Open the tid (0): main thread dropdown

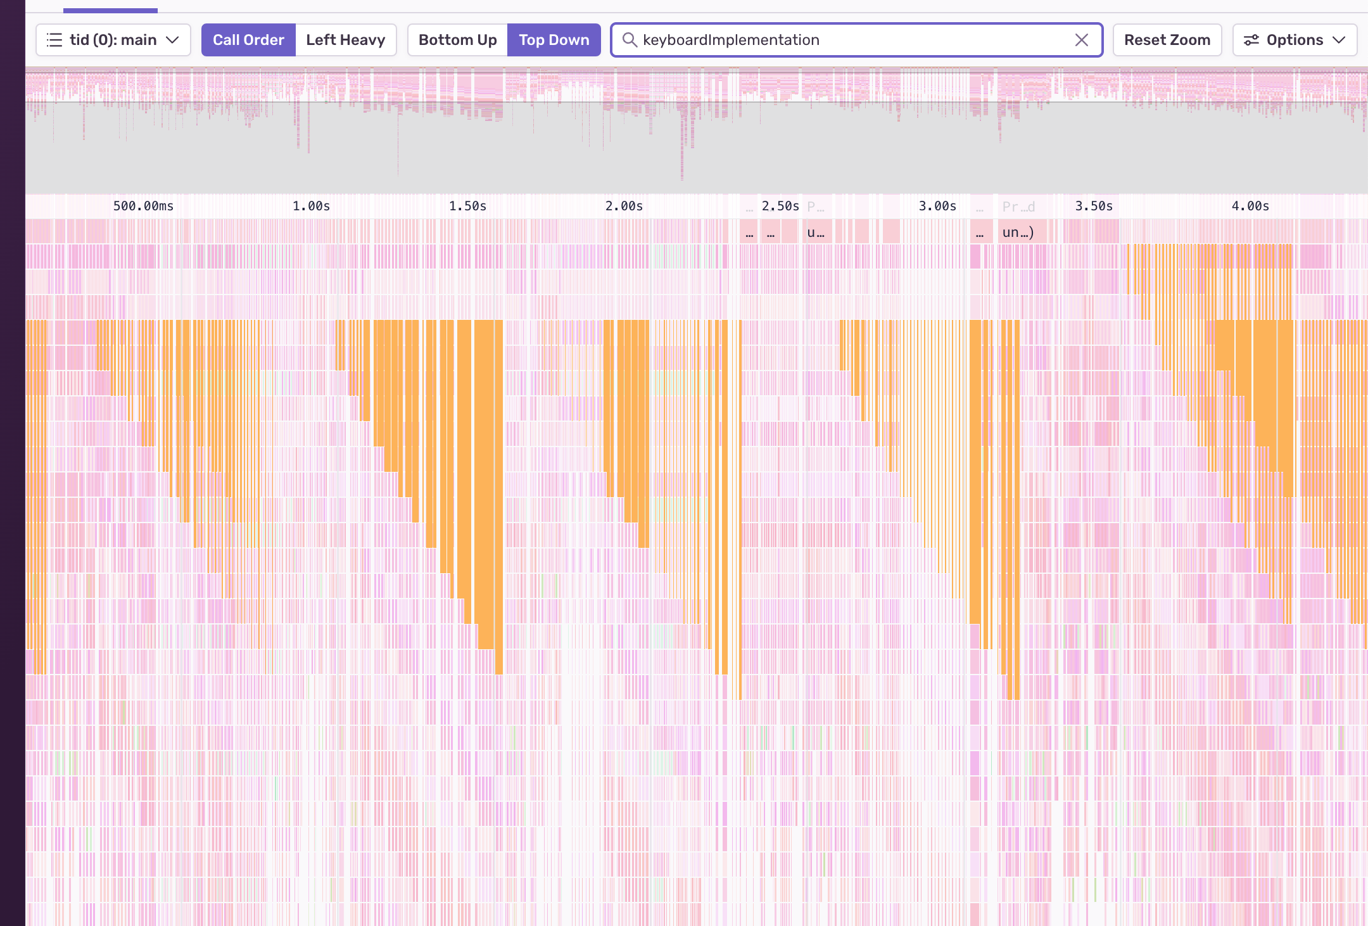(113, 40)
